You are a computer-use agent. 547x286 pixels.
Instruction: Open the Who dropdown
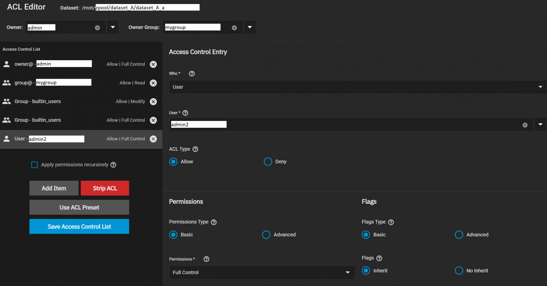tap(358, 87)
